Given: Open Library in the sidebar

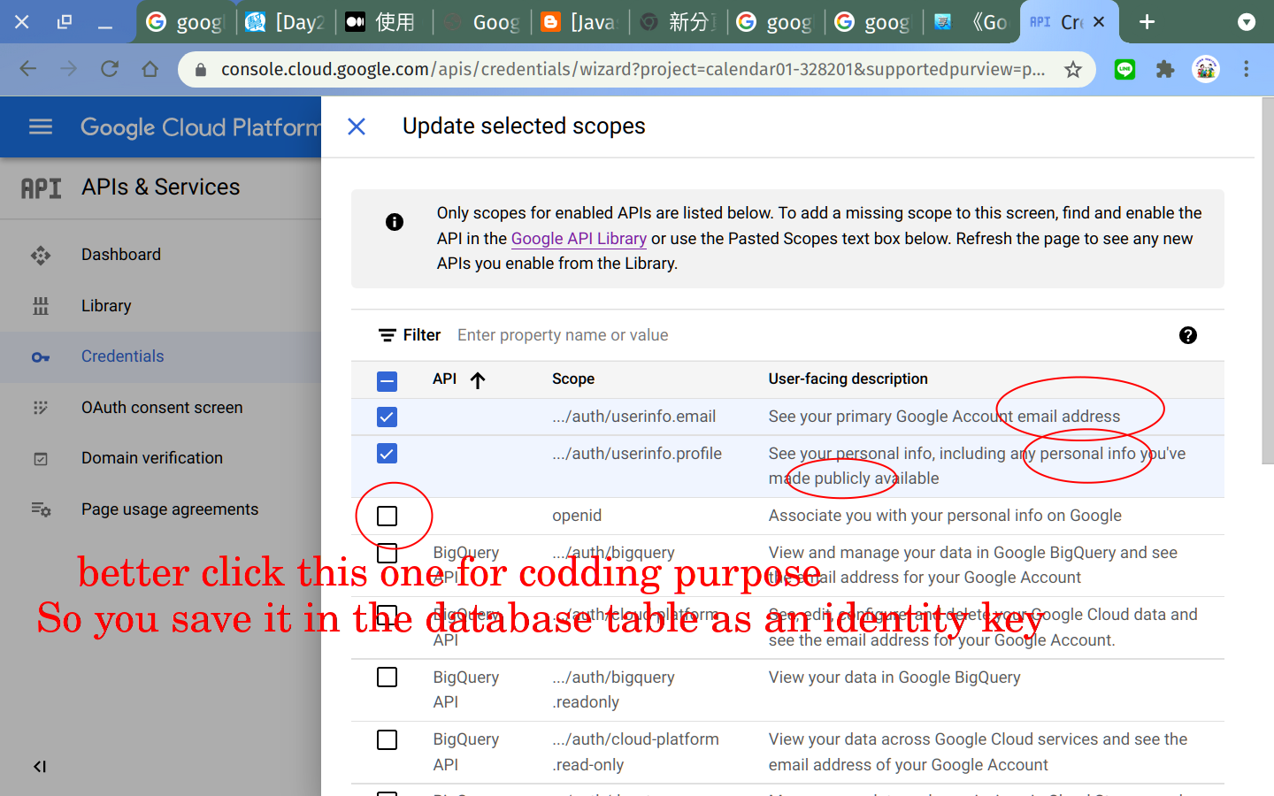Looking at the screenshot, I should pyautogui.click(x=160, y=306).
